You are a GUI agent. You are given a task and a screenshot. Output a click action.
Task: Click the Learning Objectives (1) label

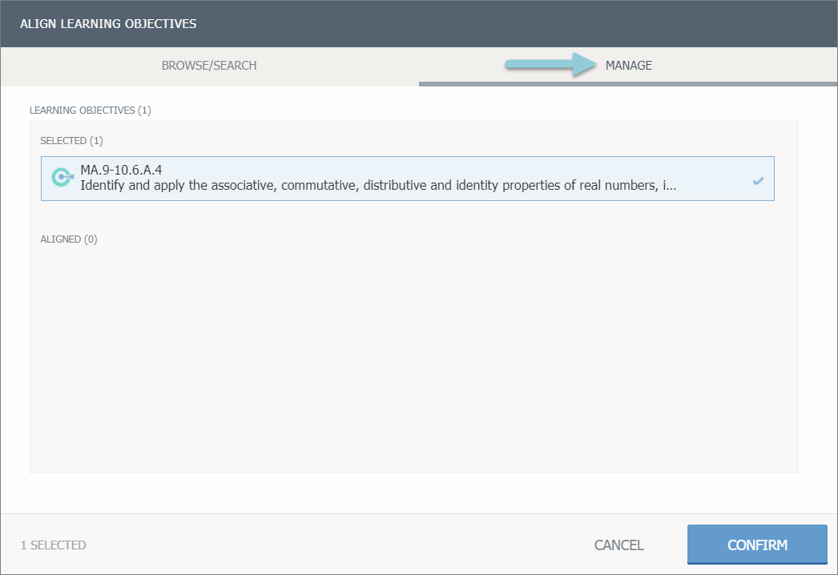tap(90, 110)
